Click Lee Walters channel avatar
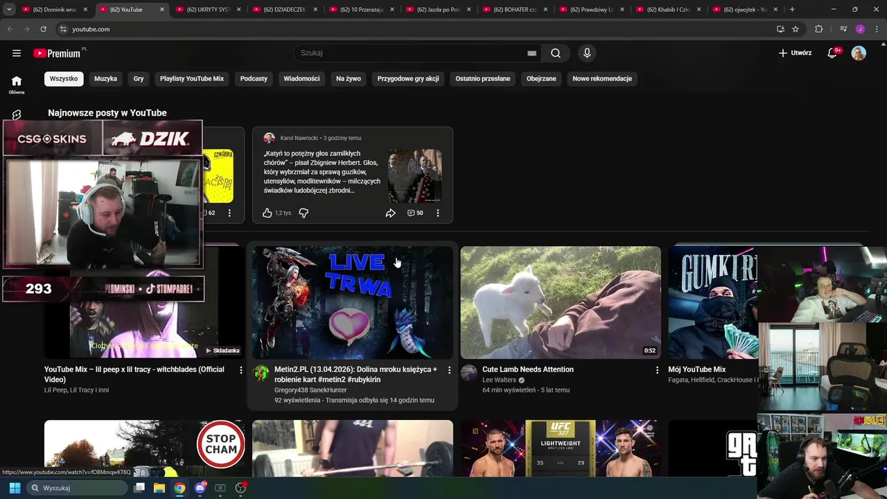887x499 pixels. (469, 373)
